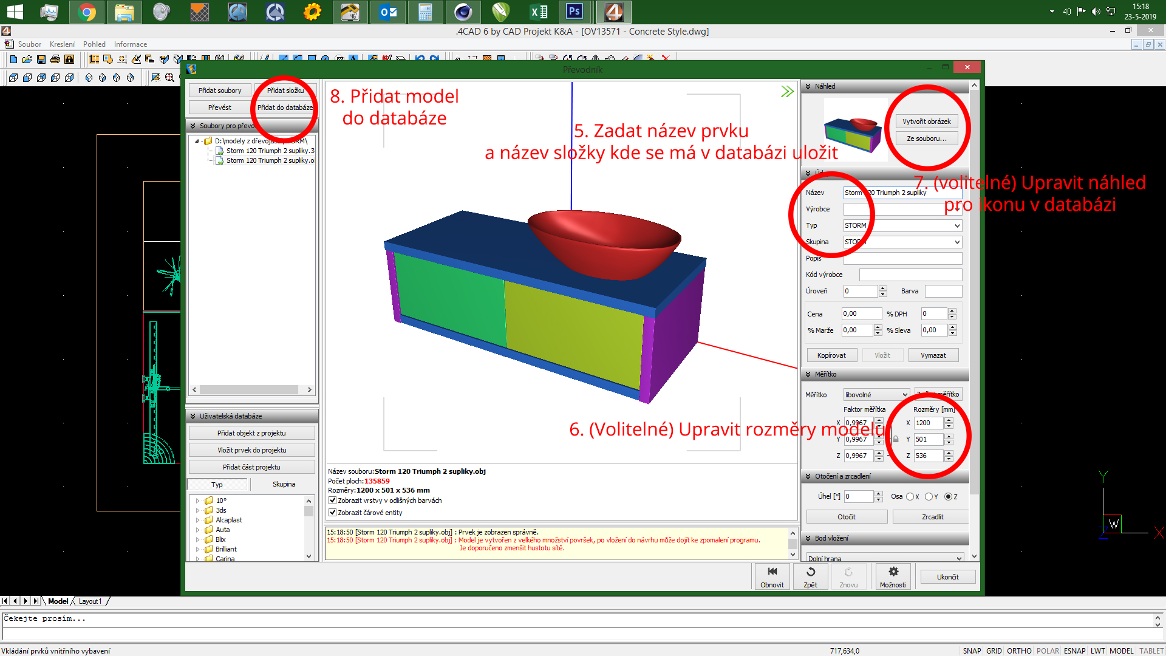Select the X axis radio button
Screen dimensions: 1166x656
[910, 497]
